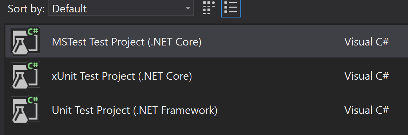
Task: Click the green C# badge on MSTest icon
Action: 33,32
